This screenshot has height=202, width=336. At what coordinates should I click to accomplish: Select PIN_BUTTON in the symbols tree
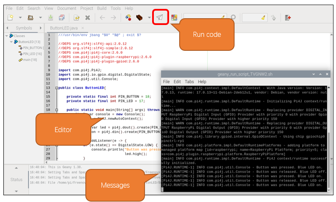click(33, 48)
